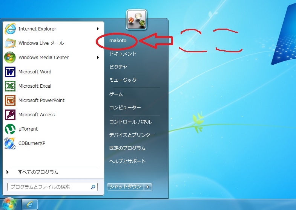
Task: Open CDBurnerXP icon
Action: [x=10, y=143]
